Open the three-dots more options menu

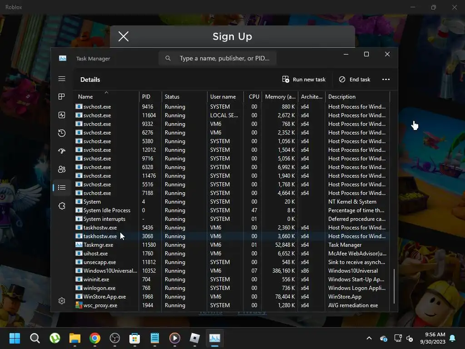386,79
